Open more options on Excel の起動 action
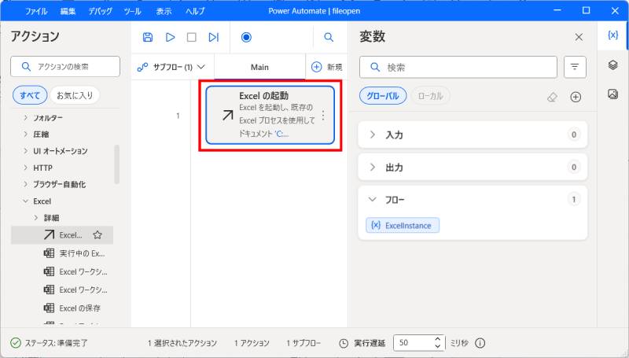The image size is (629, 358). tap(323, 116)
